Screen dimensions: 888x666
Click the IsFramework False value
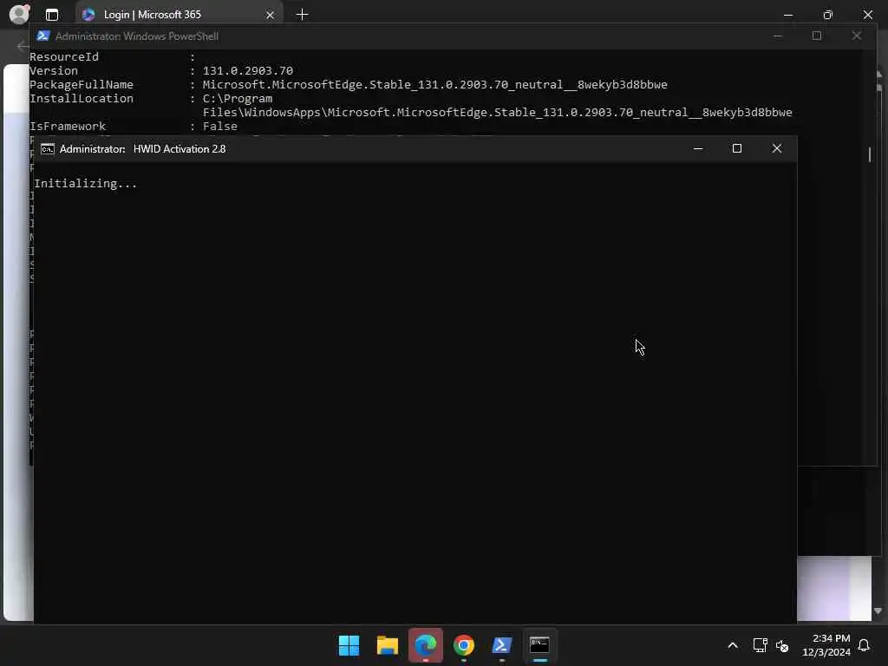(x=219, y=127)
